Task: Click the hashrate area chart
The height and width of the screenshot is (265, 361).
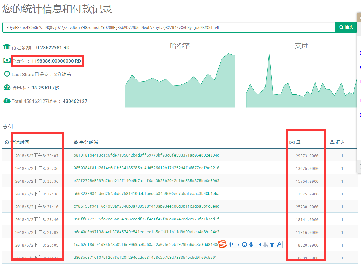Action: point(180,80)
